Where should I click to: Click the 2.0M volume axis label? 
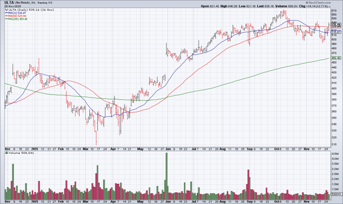point(335,179)
